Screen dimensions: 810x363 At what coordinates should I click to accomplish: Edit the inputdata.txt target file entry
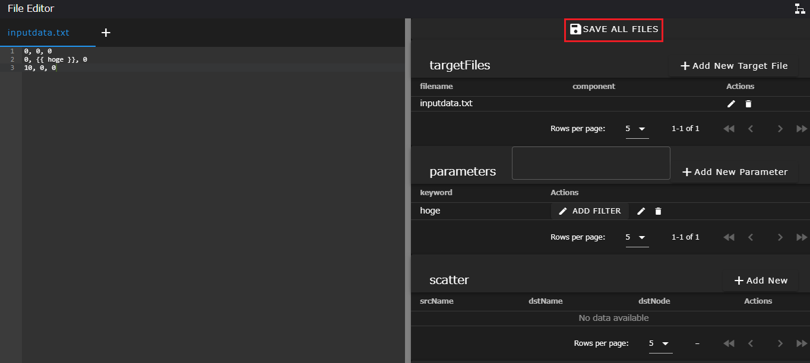[x=731, y=104]
